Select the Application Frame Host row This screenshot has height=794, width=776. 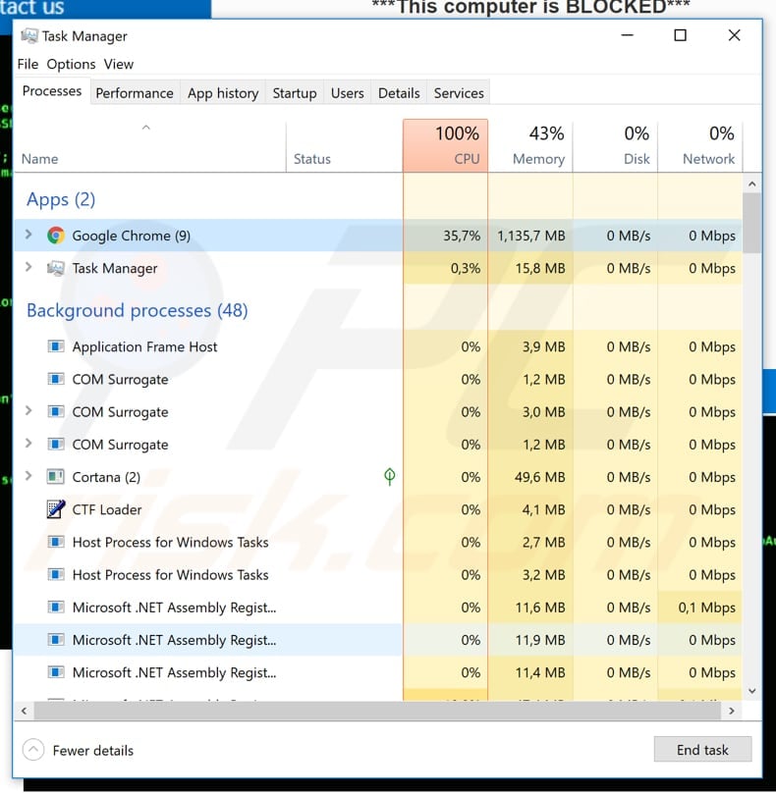coord(378,346)
